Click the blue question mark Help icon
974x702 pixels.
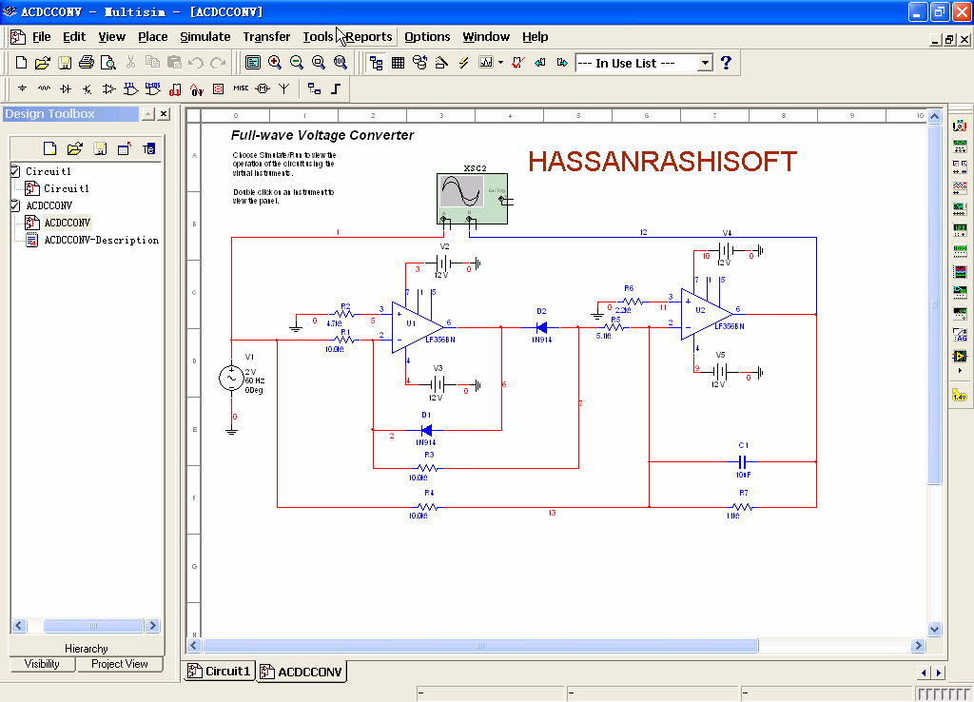click(x=727, y=63)
